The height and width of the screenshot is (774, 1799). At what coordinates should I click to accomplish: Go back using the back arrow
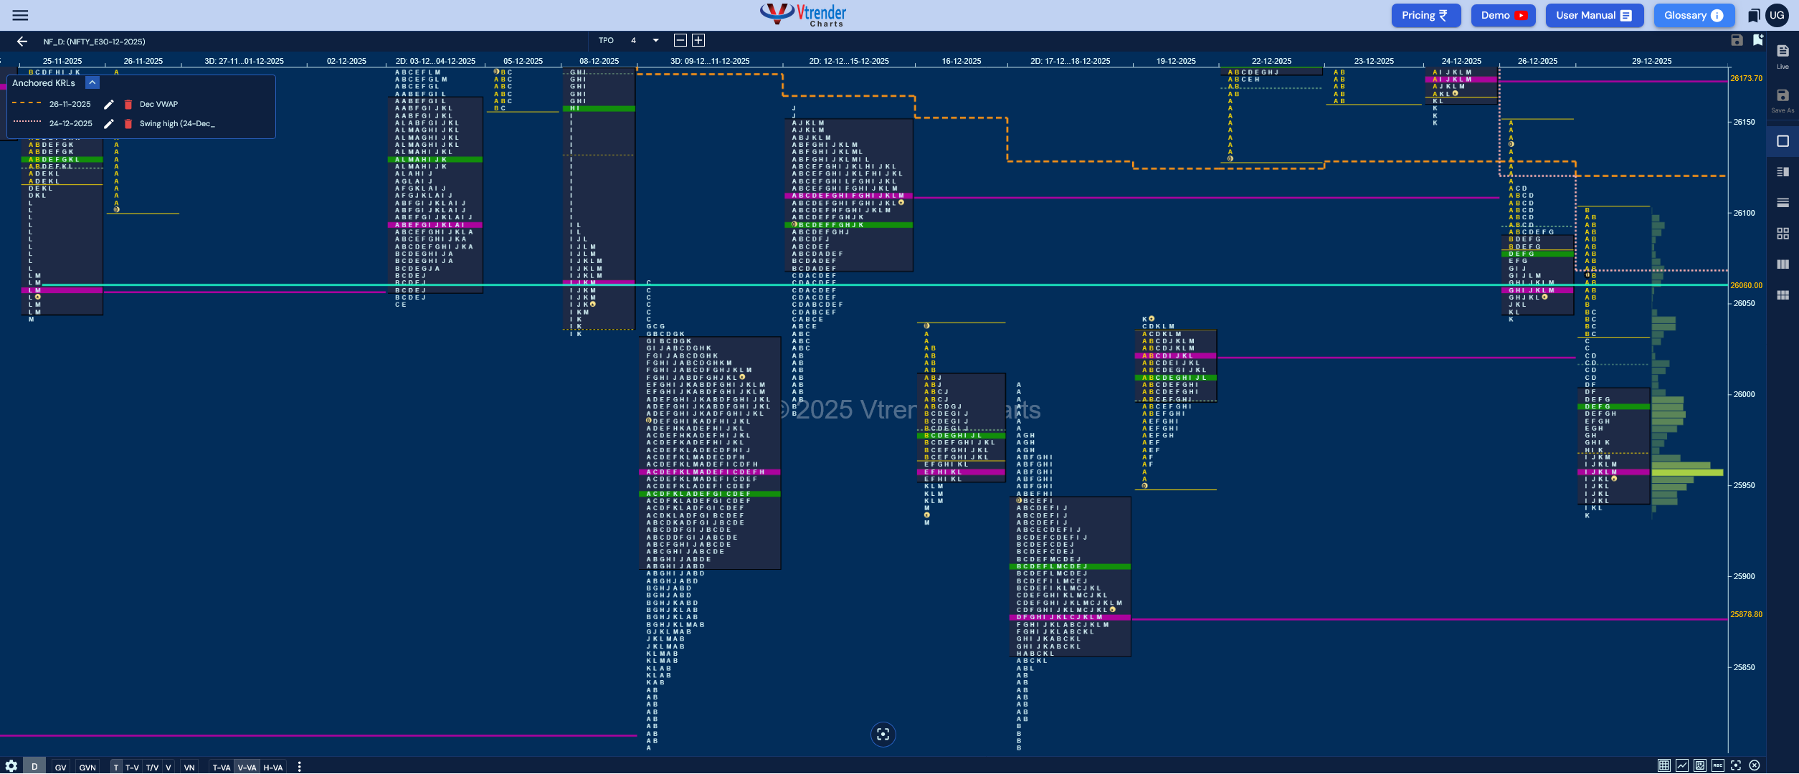[22, 42]
